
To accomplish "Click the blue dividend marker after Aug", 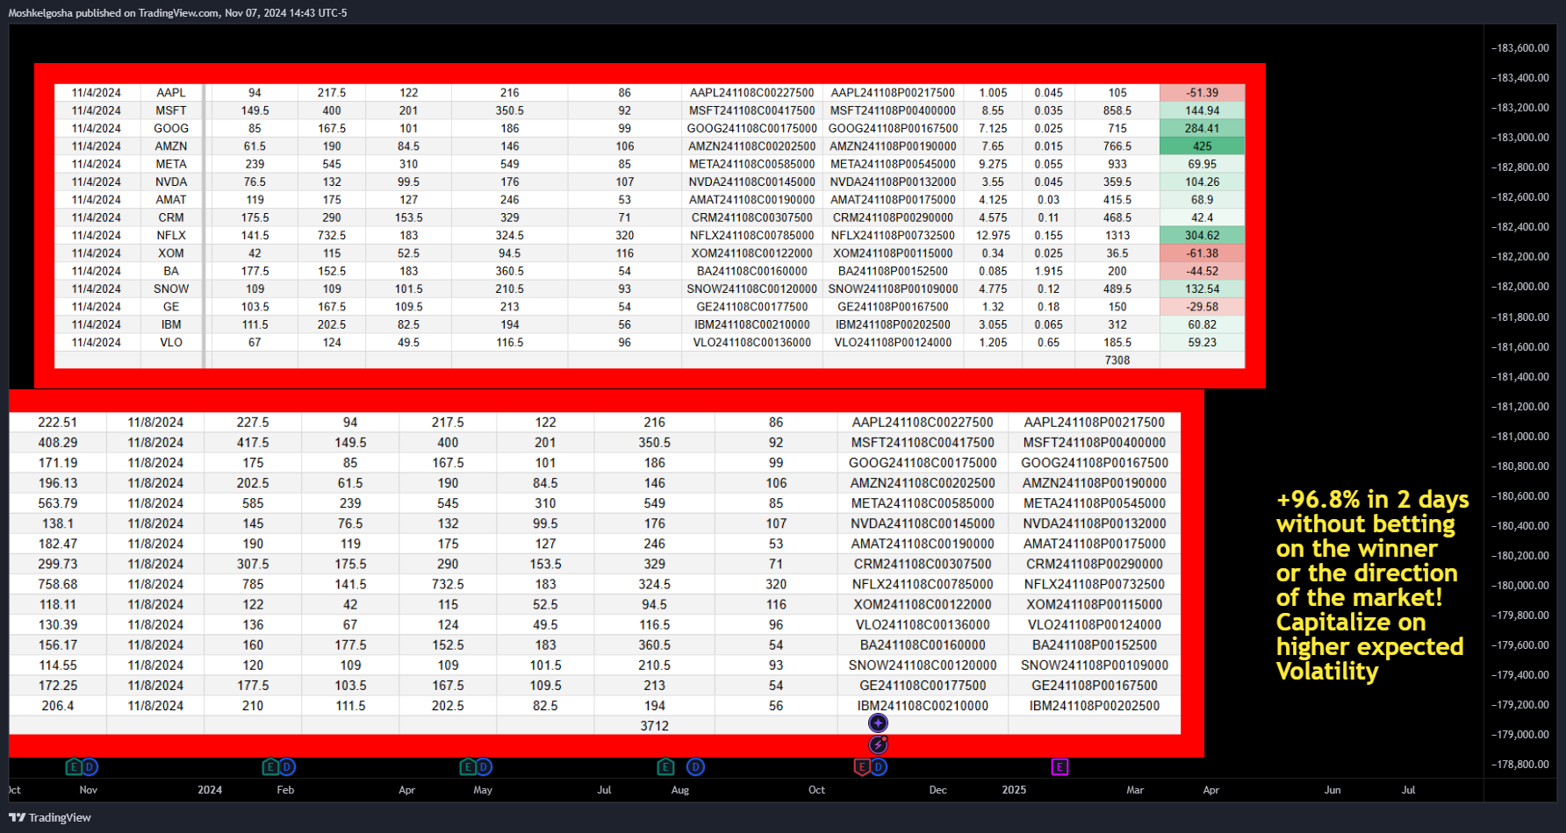I will [x=695, y=767].
